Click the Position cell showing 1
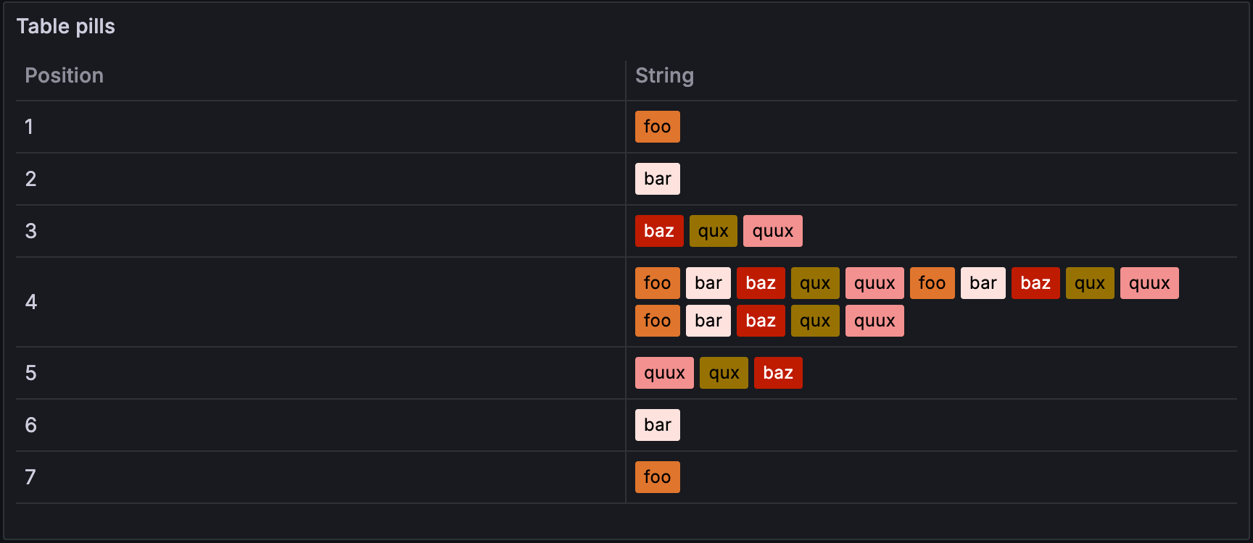 click(x=29, y=127)
